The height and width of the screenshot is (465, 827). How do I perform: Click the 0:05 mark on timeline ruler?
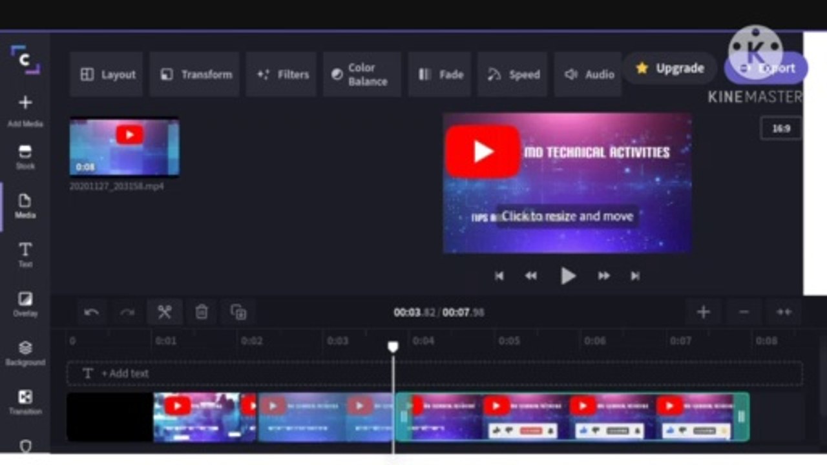tap(509, 341)
